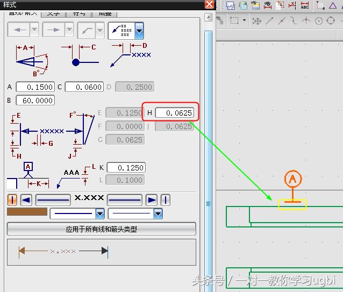343x292 pixels.
Task: Click the rectangle selection tool icon
Action: point(235,20)
